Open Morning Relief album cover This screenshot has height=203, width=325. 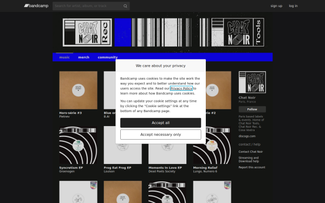coord(212,145)
